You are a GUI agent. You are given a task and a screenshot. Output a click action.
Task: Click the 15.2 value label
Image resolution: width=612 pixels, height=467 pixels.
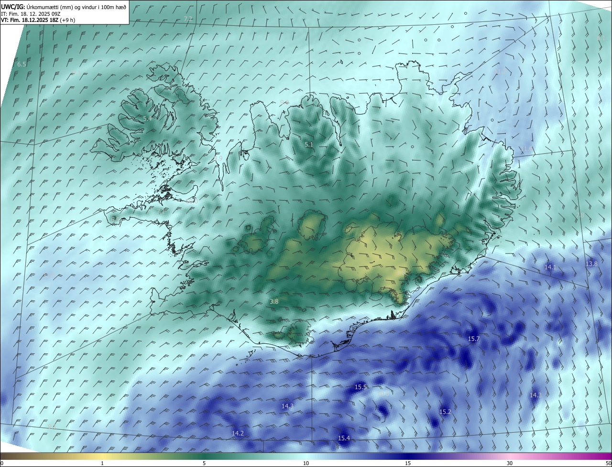tap(445, 412)
